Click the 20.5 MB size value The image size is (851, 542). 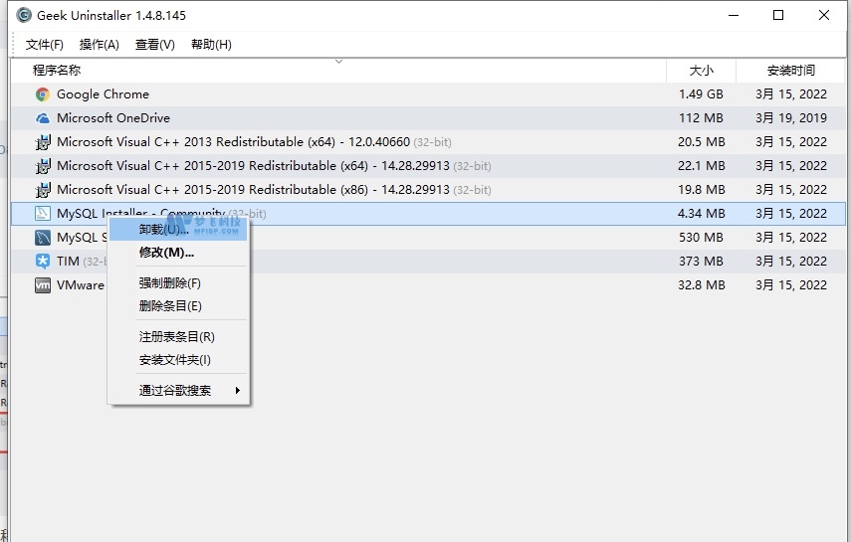coord(702,142)
